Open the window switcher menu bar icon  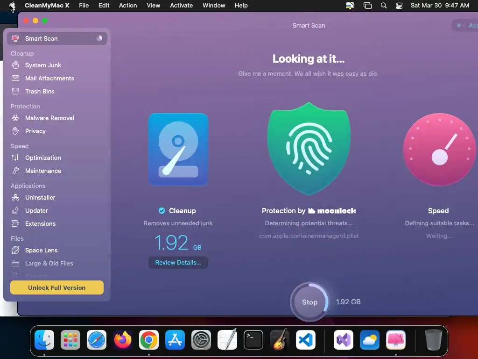pos(368,6)
